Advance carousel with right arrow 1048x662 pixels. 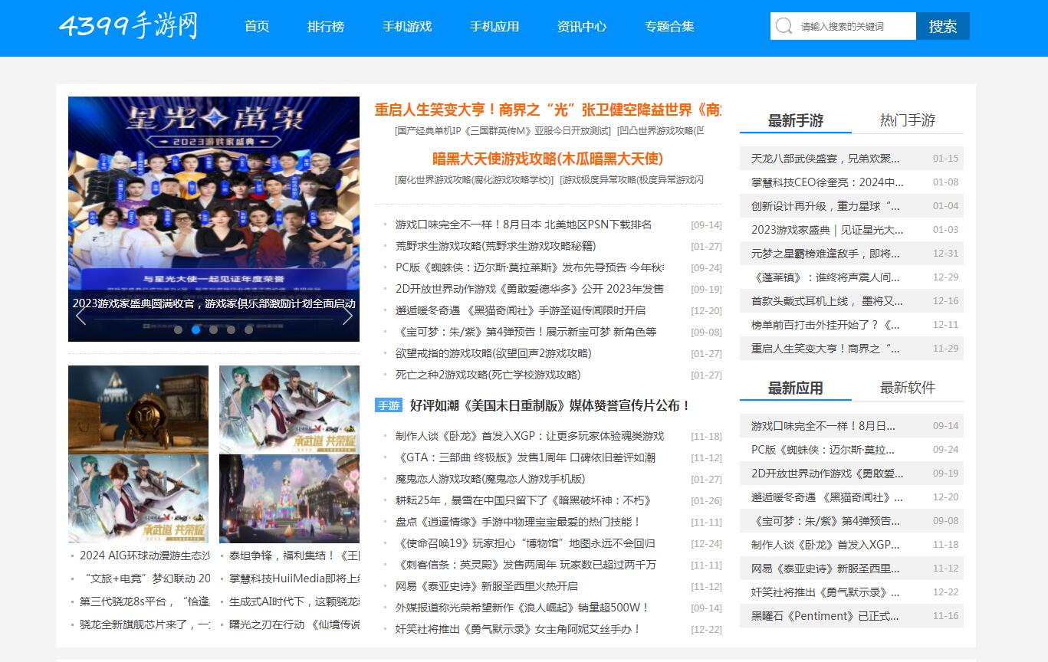point(347,315)
